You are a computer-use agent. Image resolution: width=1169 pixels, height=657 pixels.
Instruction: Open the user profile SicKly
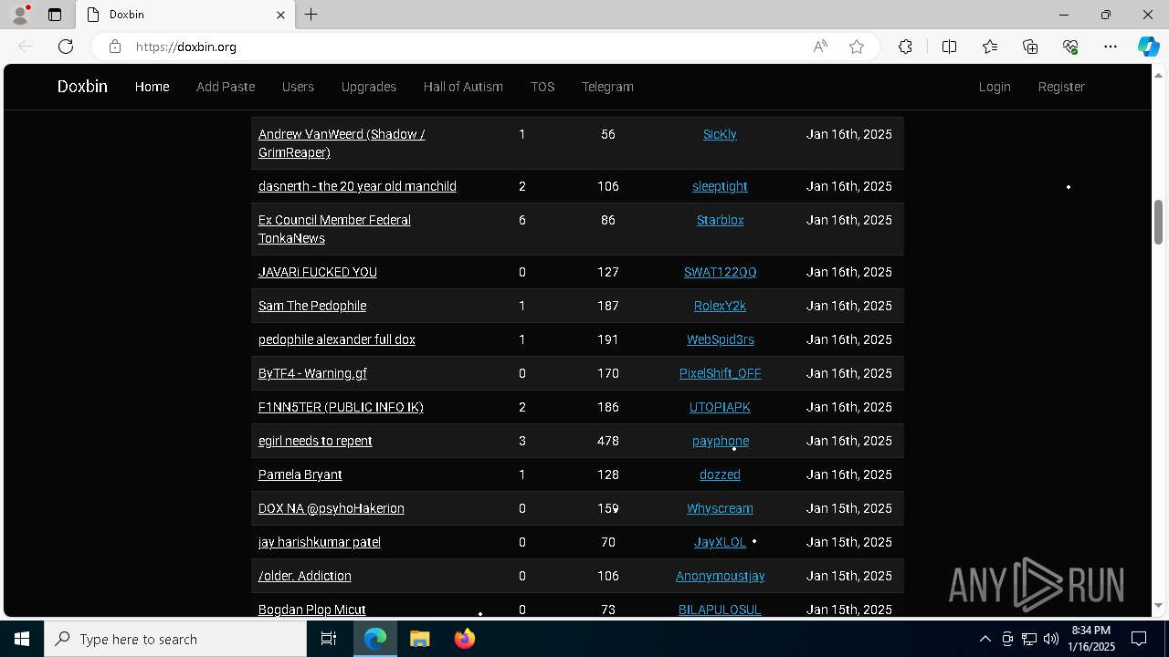pyautogui.click(x=720, y=134)
